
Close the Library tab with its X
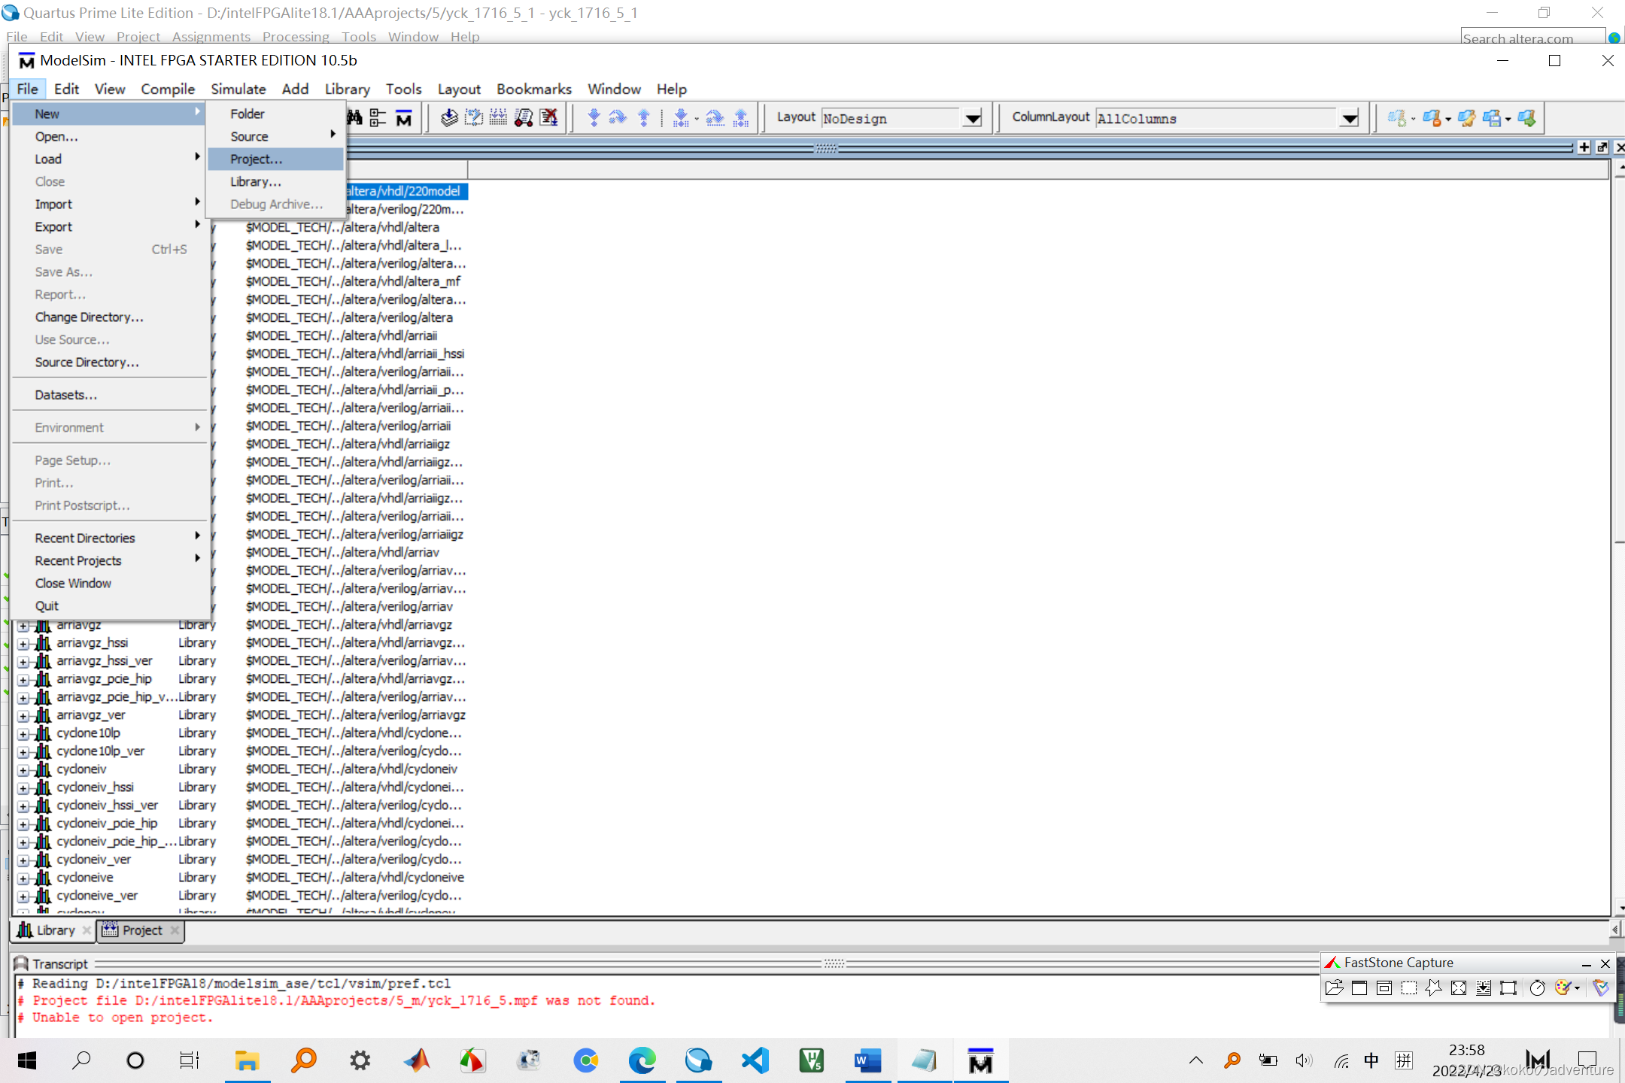coord(87,930)
